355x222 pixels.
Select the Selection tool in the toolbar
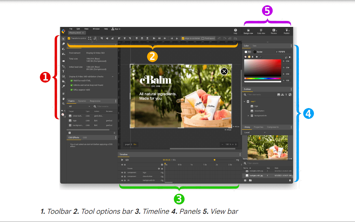(x=63, y=38)
